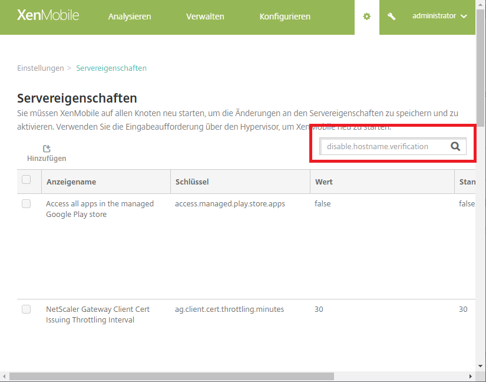
Task: Click the wrench support icon
Action: coord(392,17)
